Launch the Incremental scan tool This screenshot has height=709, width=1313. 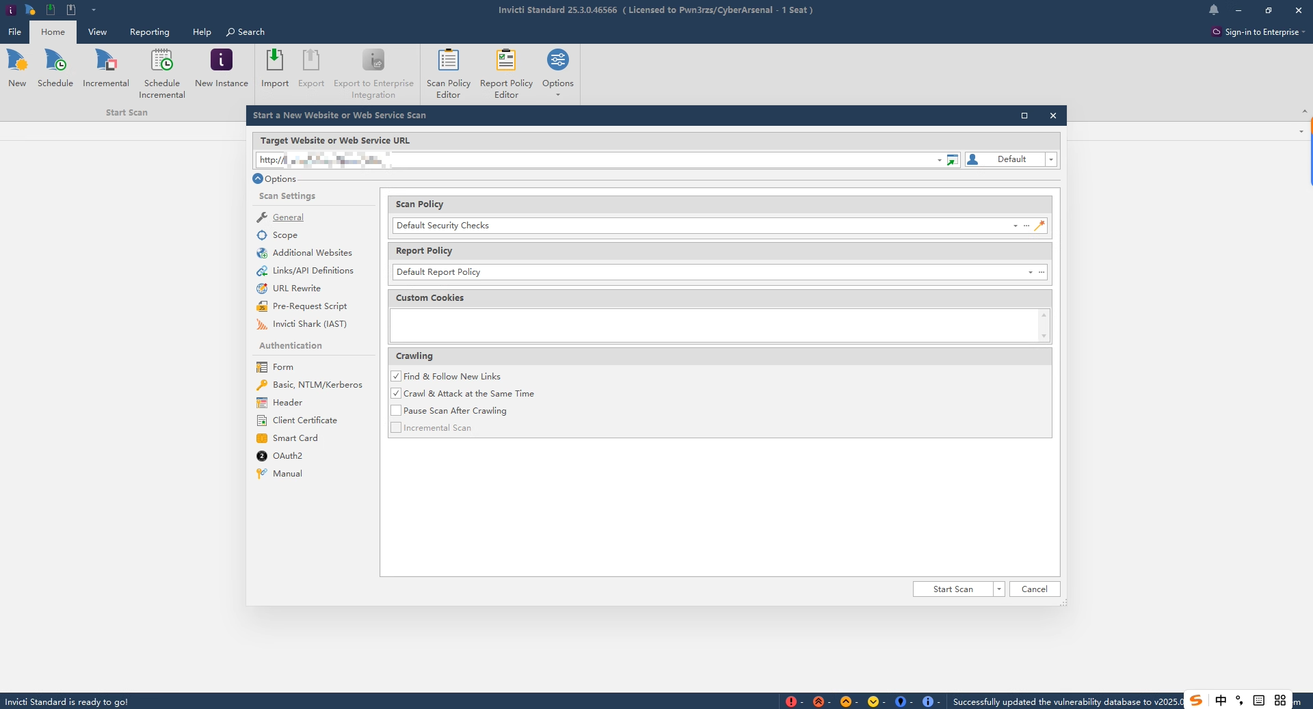[106, 68]
